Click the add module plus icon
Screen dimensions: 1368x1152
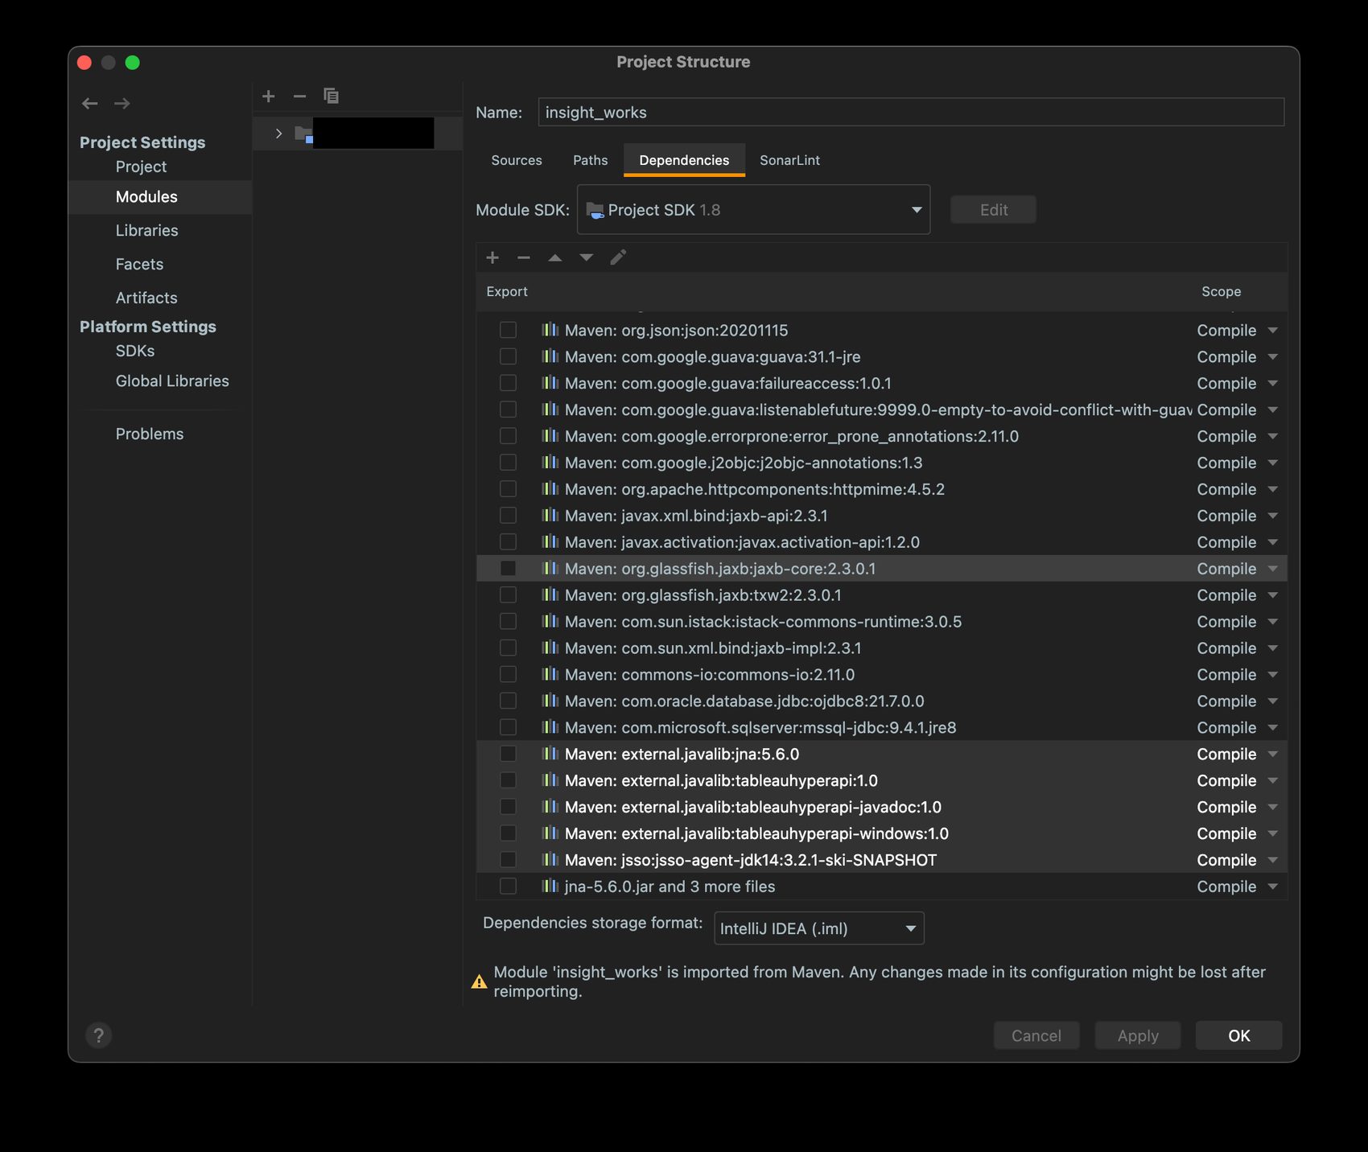point(269,97)
